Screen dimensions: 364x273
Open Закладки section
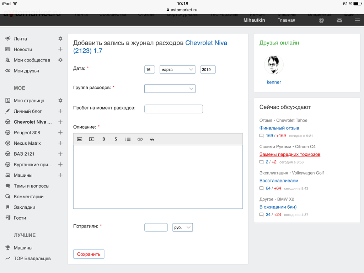coord(25,207)
